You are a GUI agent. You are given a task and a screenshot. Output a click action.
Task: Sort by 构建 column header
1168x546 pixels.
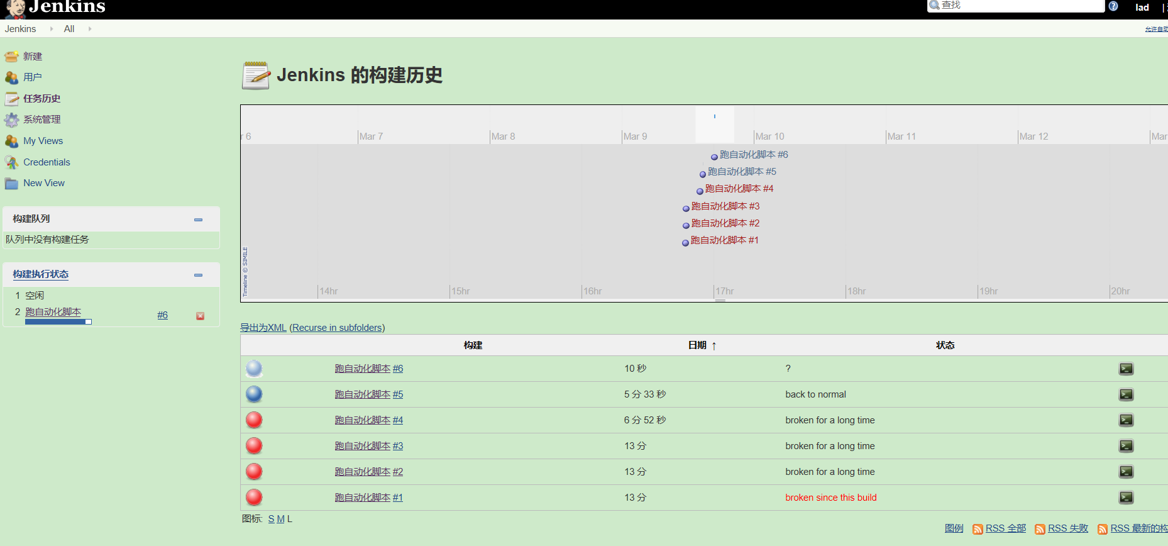[x=473, y=345]
